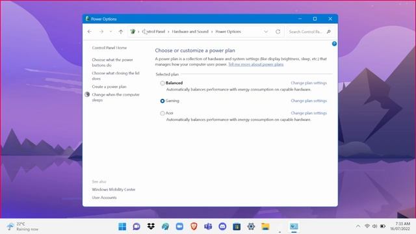Open Discord from the taskbar
The height and width of the screenshot is (234, 416).
(x=222, y=227)
